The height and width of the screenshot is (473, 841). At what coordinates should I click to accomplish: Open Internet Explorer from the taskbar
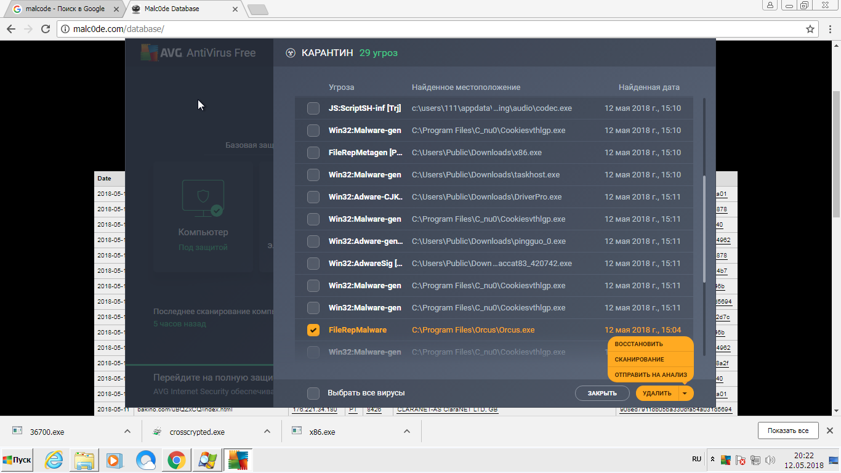pos(55,460)
